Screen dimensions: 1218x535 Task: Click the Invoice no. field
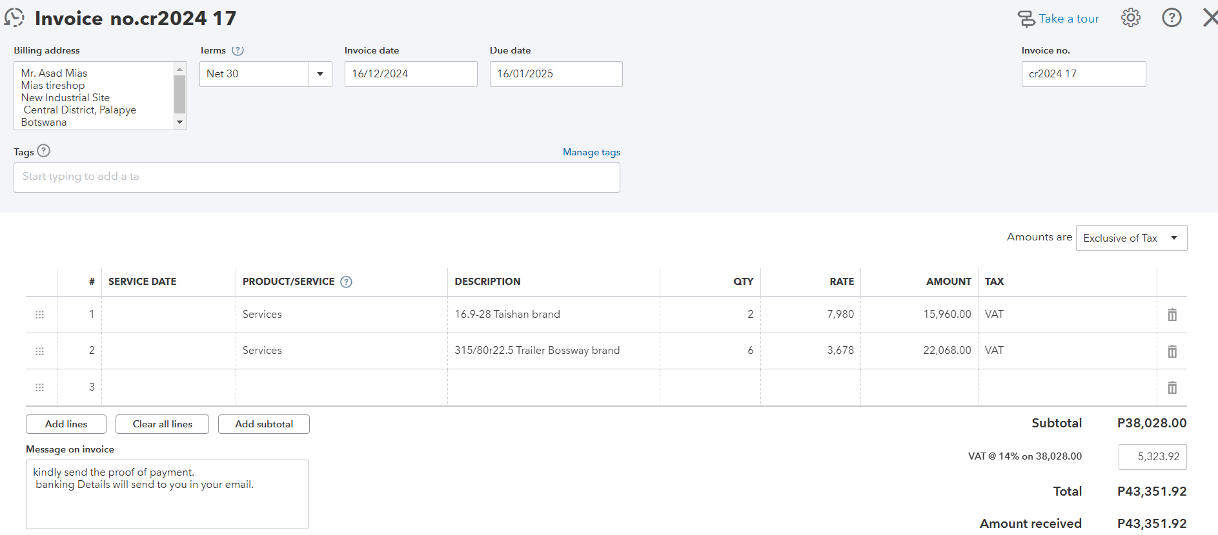[1084, 74]
